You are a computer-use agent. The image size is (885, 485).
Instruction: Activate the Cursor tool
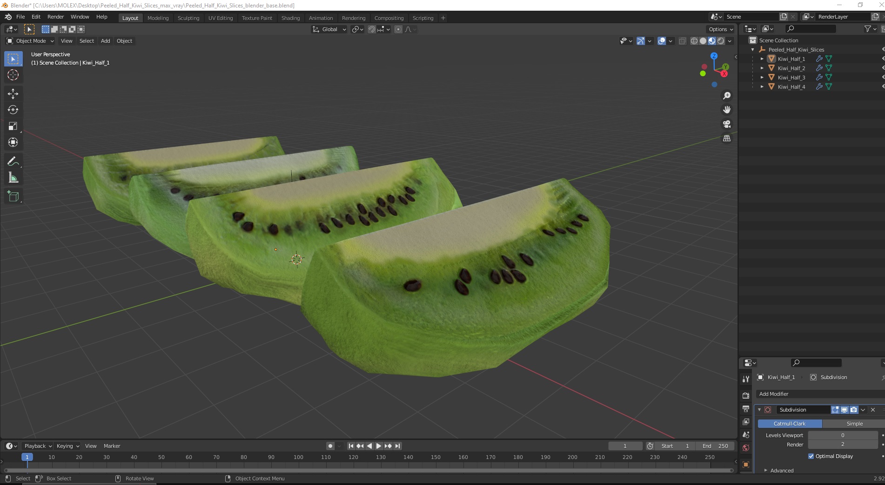pos(13,75)
